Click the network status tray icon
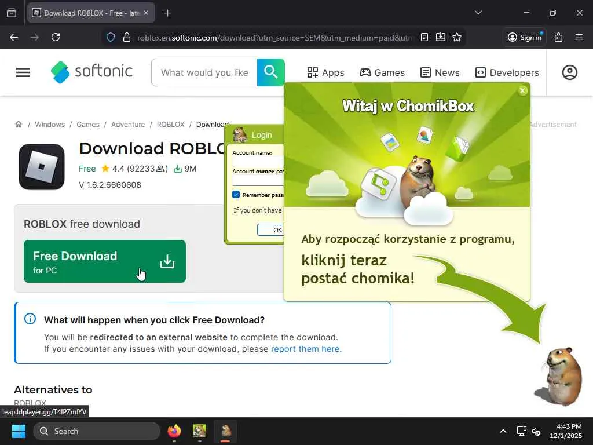This screenshot has height=445, width=593. pos(522,431)
